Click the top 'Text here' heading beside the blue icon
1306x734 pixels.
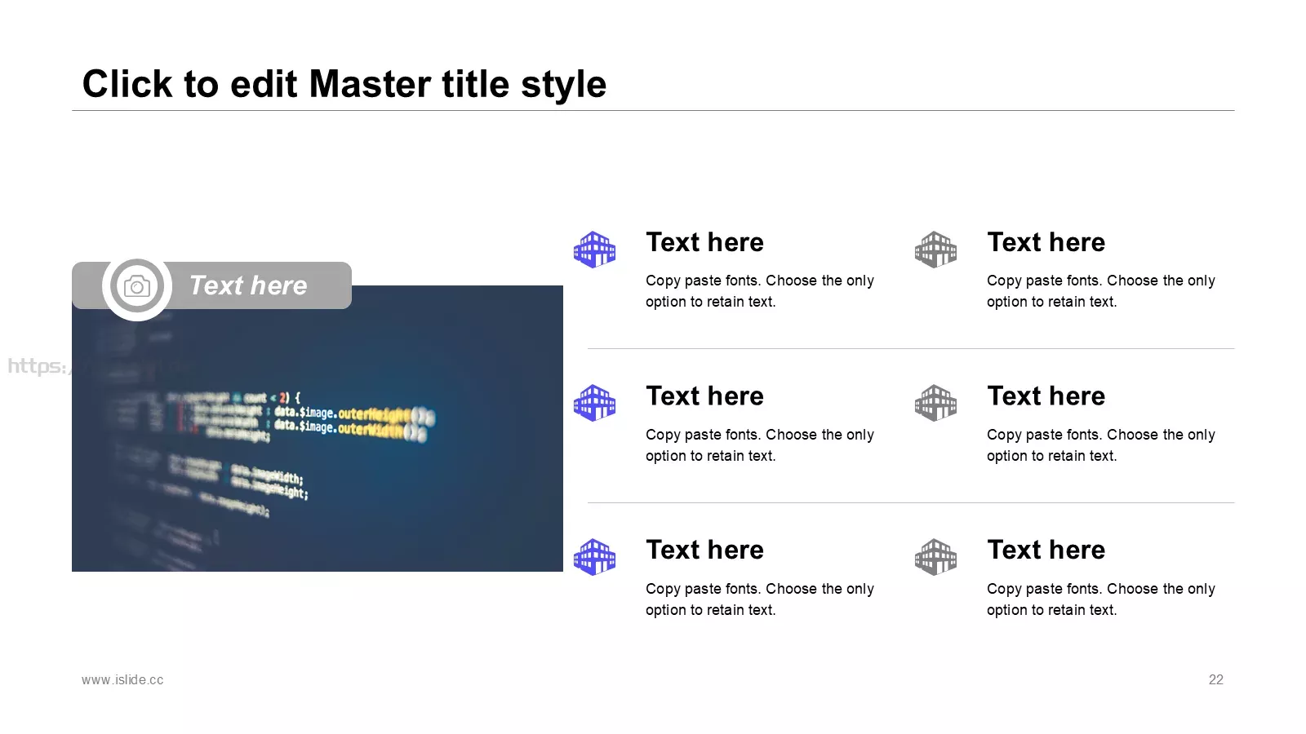705,242
